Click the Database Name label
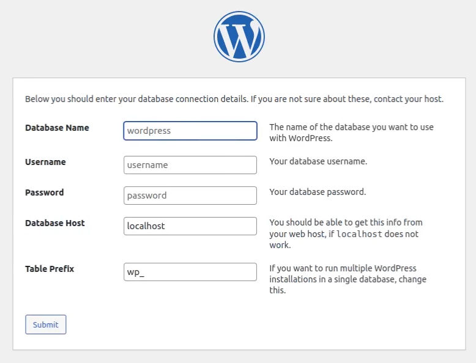 pyautogui.click(x=57, y=128)
